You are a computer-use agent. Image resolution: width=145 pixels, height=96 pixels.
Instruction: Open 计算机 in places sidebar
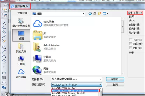point(21,61)
